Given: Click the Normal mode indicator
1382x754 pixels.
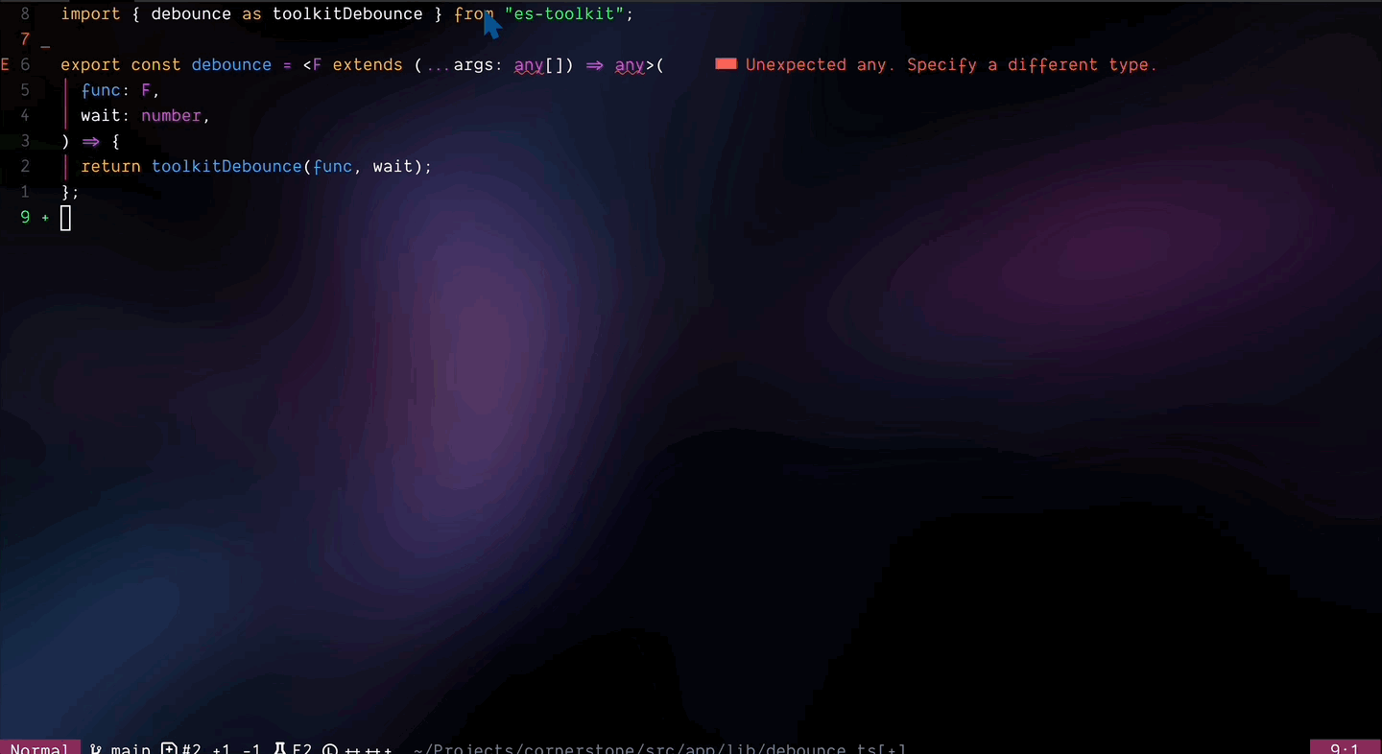Looking at the screenshot, I should (x=38, y=749).
